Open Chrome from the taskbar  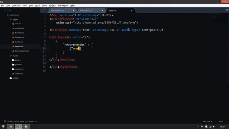click(11, 126)
